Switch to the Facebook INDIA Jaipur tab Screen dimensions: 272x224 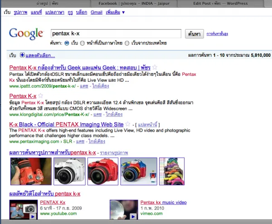click(134, 4)
